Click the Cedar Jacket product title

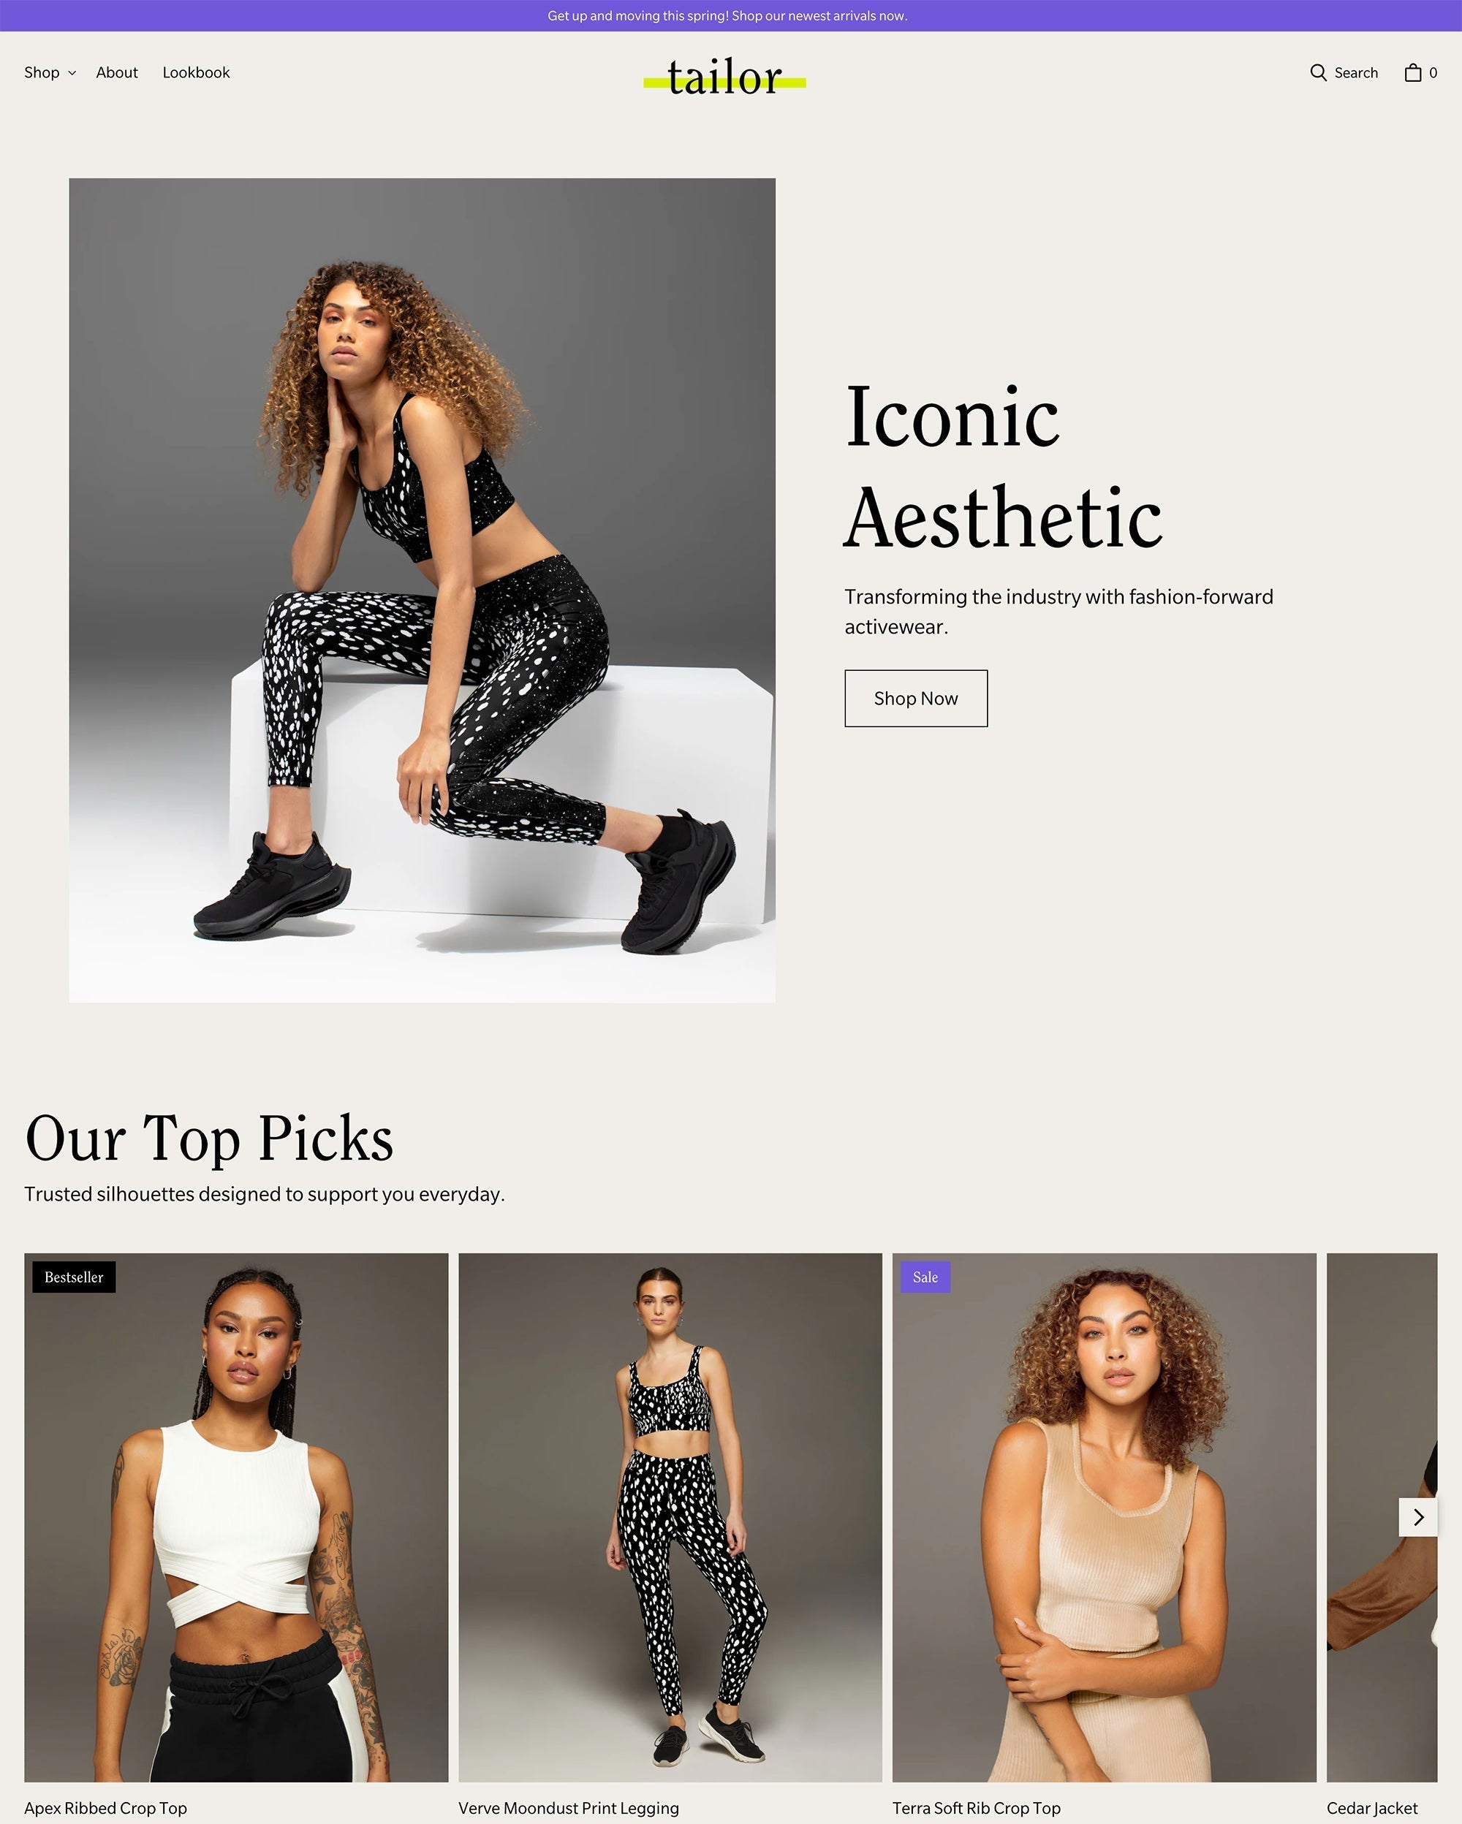pos(1371,1808)
